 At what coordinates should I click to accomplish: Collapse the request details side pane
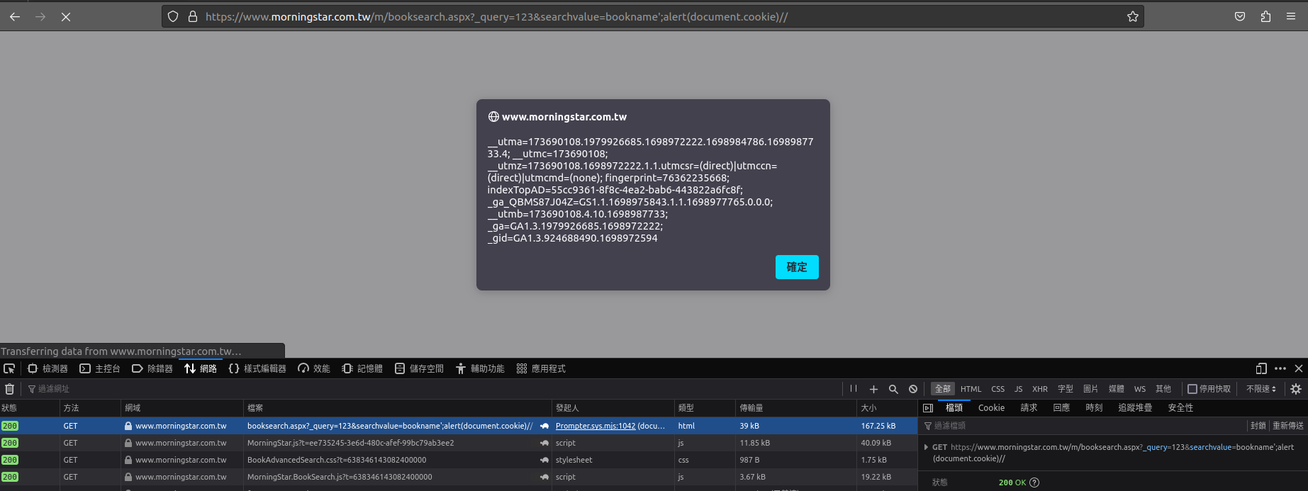(928, 408)
